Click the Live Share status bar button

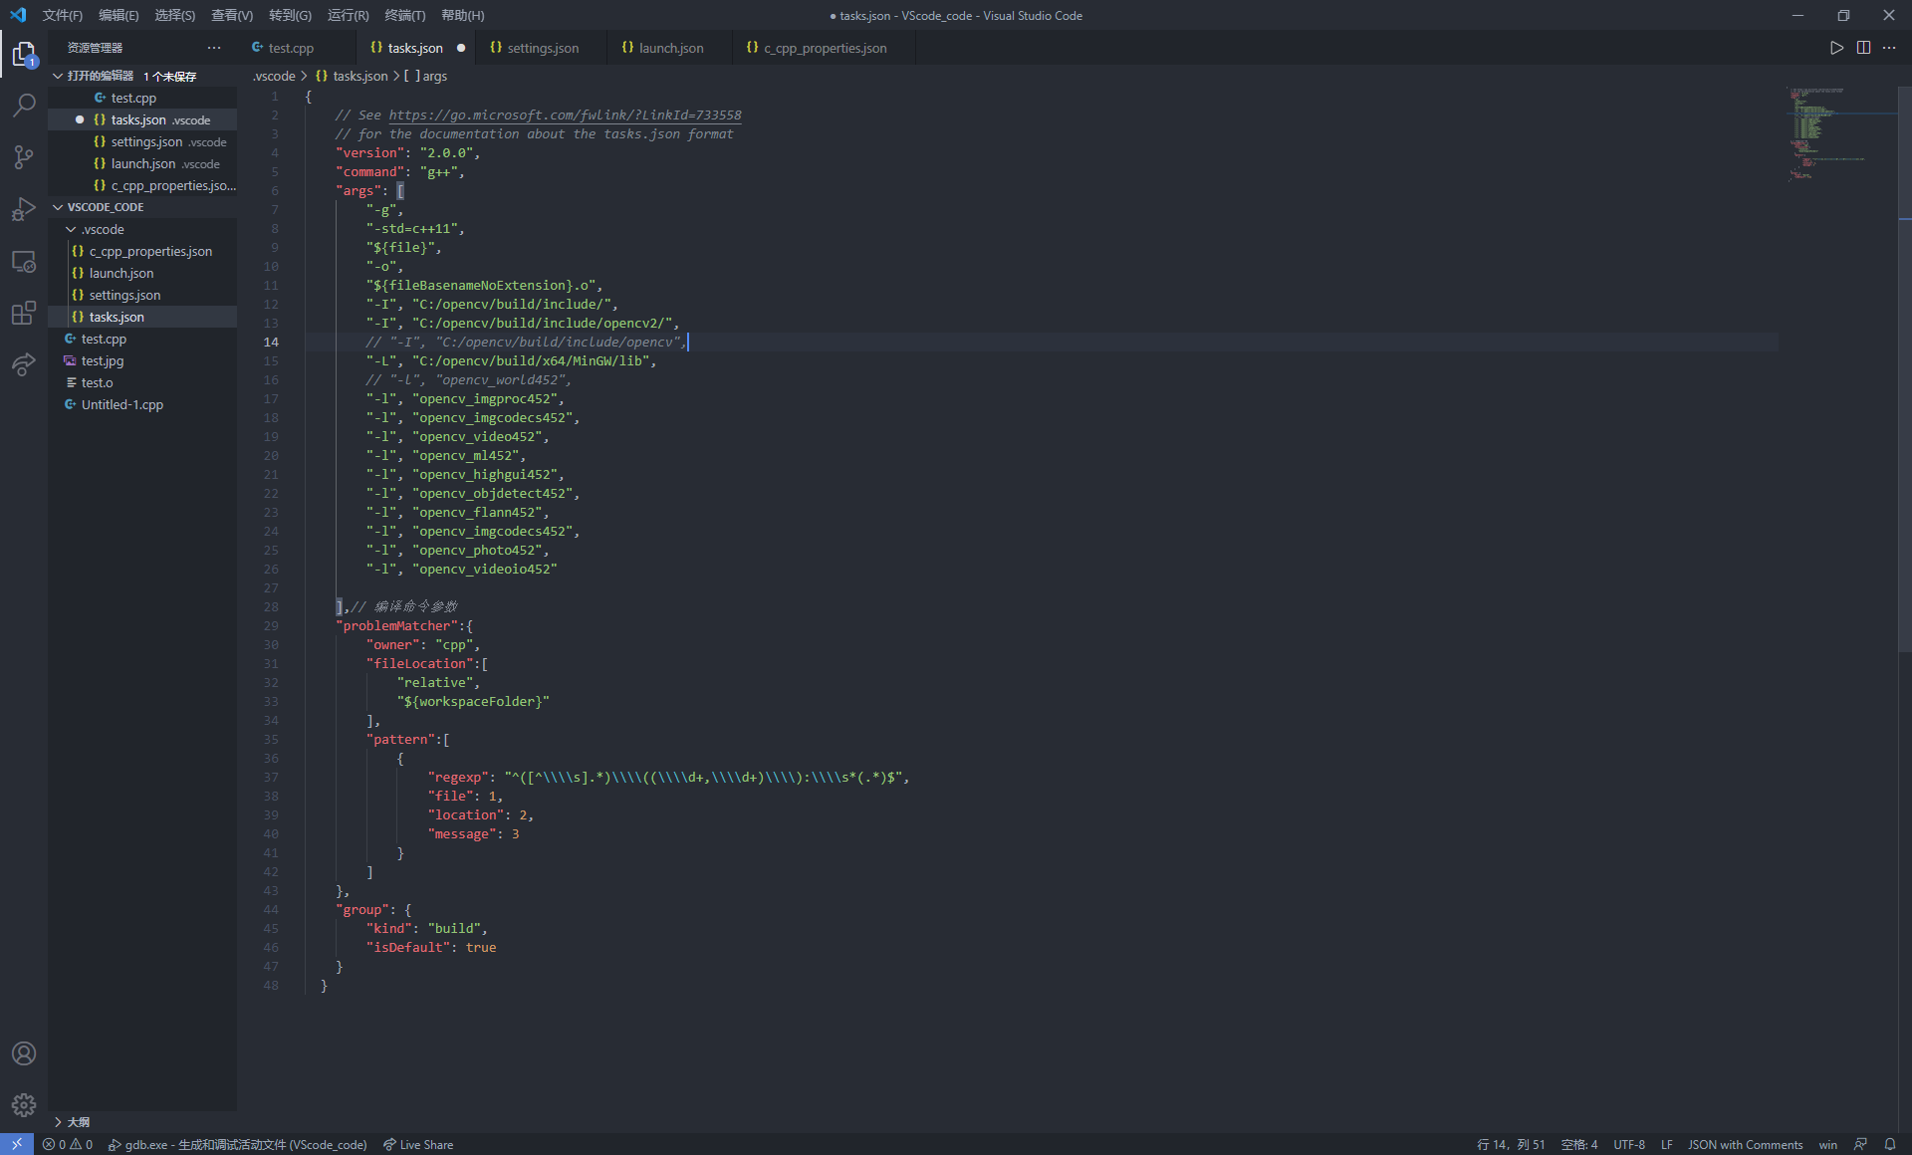pyautogui.click(x=418, y=1145)
